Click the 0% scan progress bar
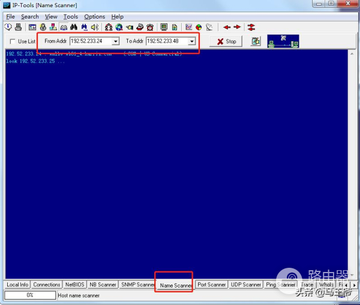 (x=29, y=295)
